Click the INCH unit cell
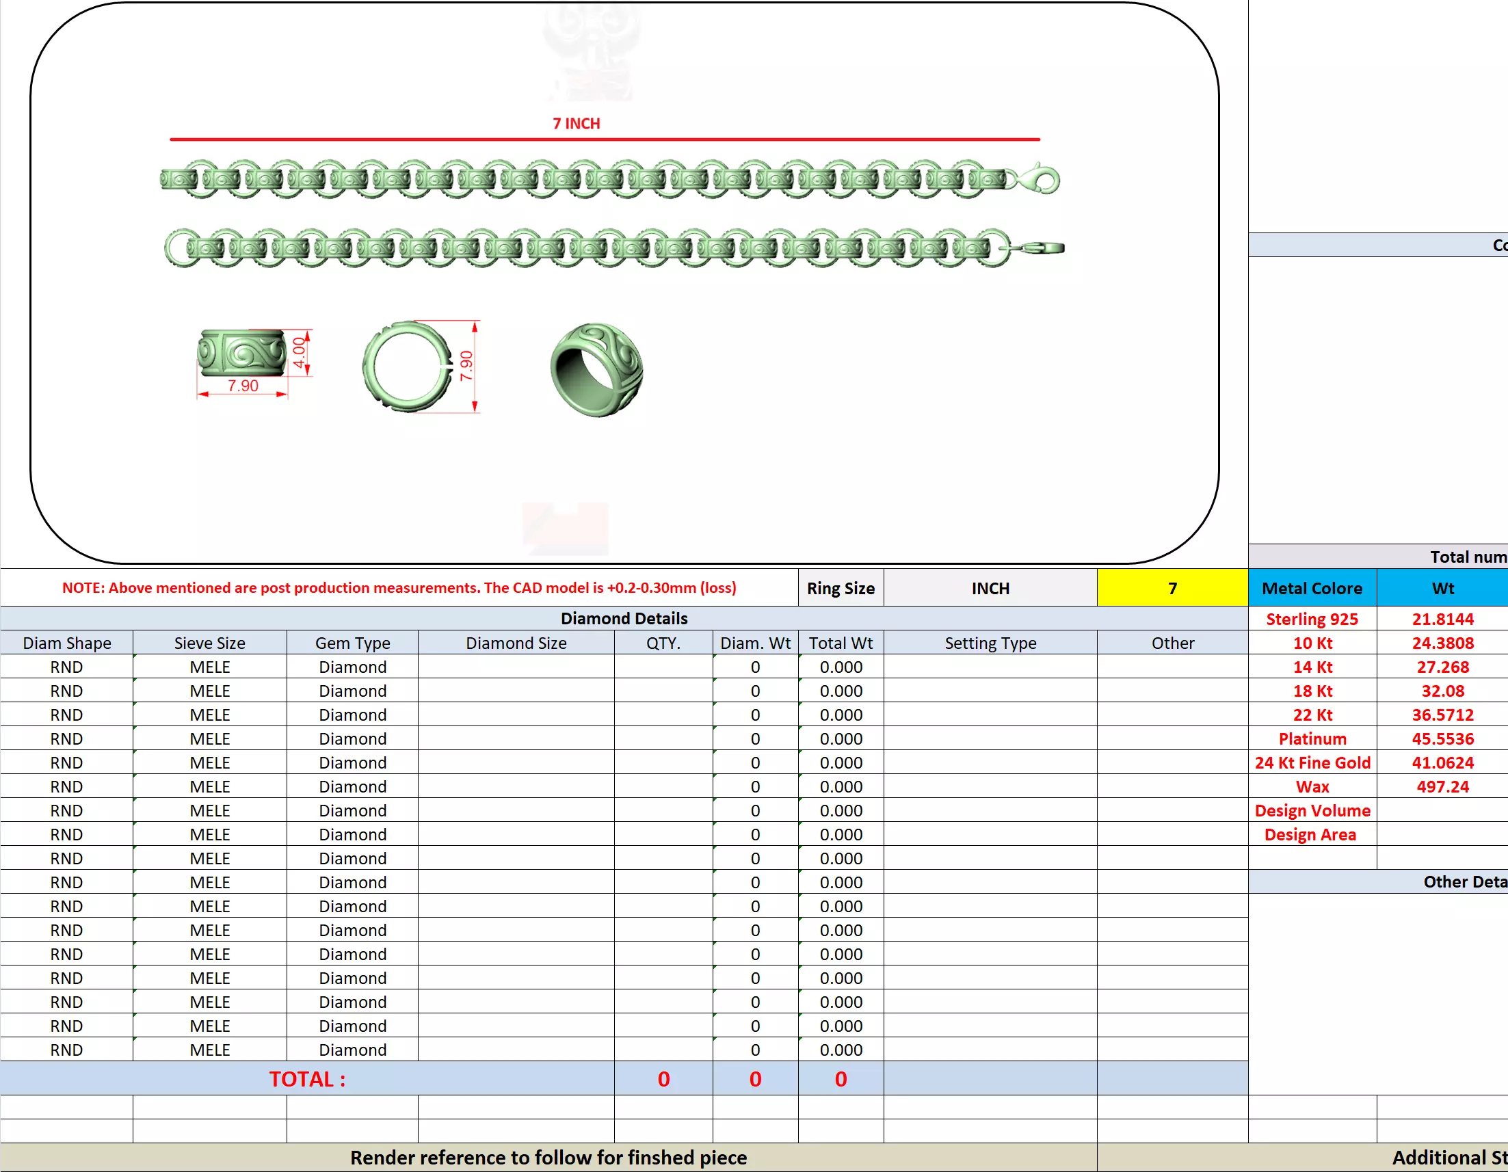The image size is (1508, 1172). 990,588
